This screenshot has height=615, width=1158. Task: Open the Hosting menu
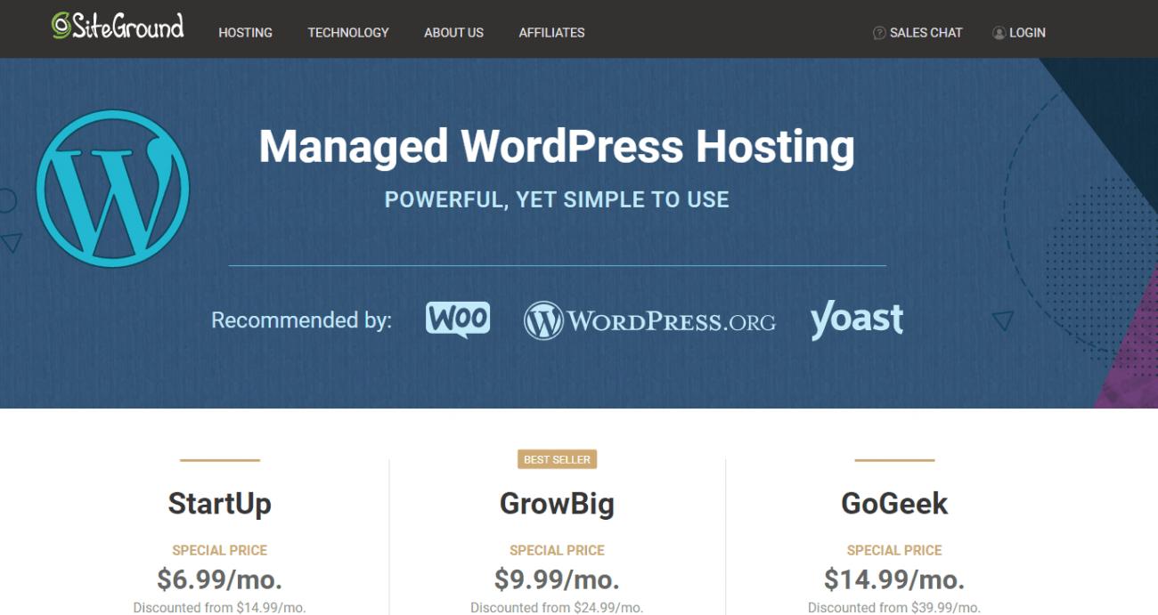click(246, 33)
